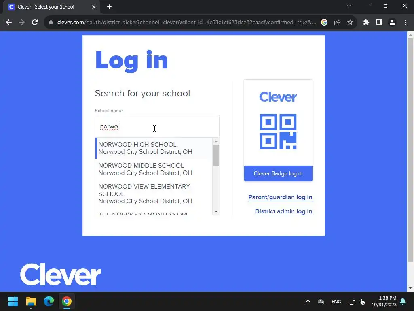This screenshot has width=414, height=311.
Task: Minimize the Chrome window
Action: [368, 6]
